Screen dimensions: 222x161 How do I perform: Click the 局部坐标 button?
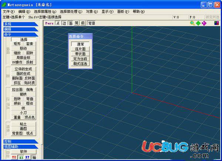(24, 57)
